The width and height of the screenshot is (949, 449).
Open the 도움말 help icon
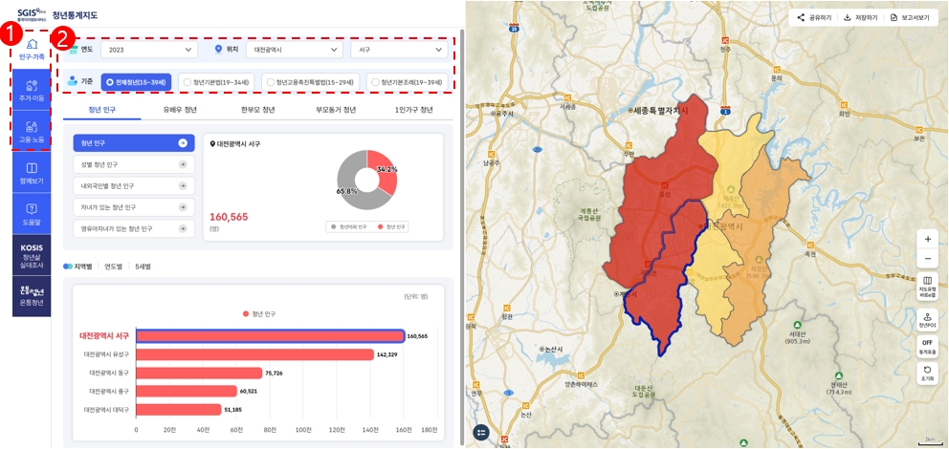[32, 213]
